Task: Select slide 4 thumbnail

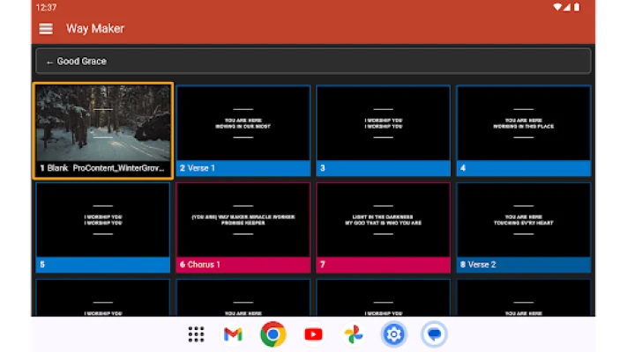Action: pyautogui.click(x=524, y=130)
